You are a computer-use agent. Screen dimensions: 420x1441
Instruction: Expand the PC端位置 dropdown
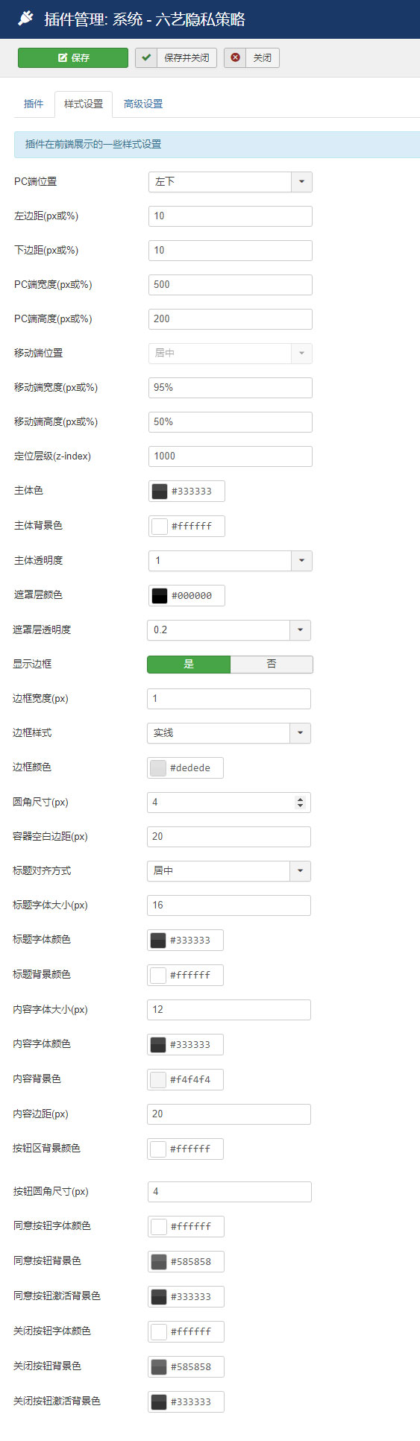tap(301, 181)
